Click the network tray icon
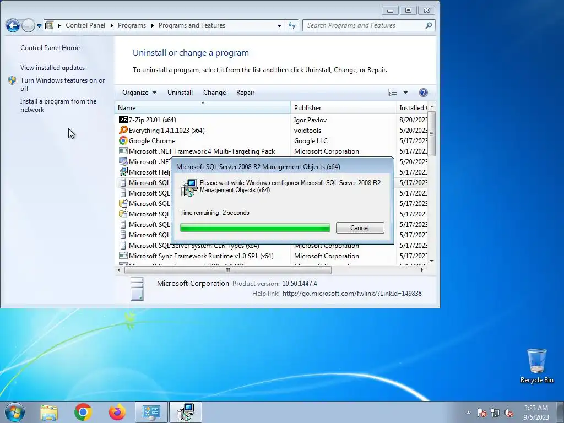This screenshot has height=423, width=564. coord(495,413)
